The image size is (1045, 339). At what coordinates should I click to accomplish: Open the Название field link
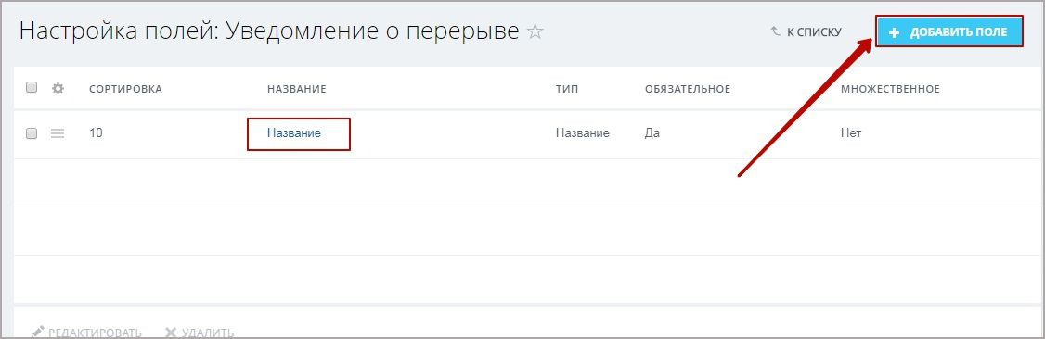(294, 133)
